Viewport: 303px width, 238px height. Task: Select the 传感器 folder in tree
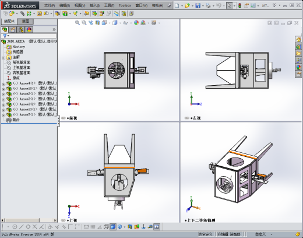click(15, 52)
